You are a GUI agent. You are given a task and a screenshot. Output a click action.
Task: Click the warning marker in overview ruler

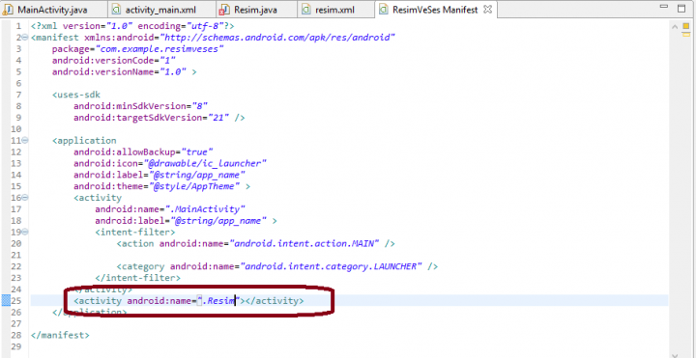point(687,36)
